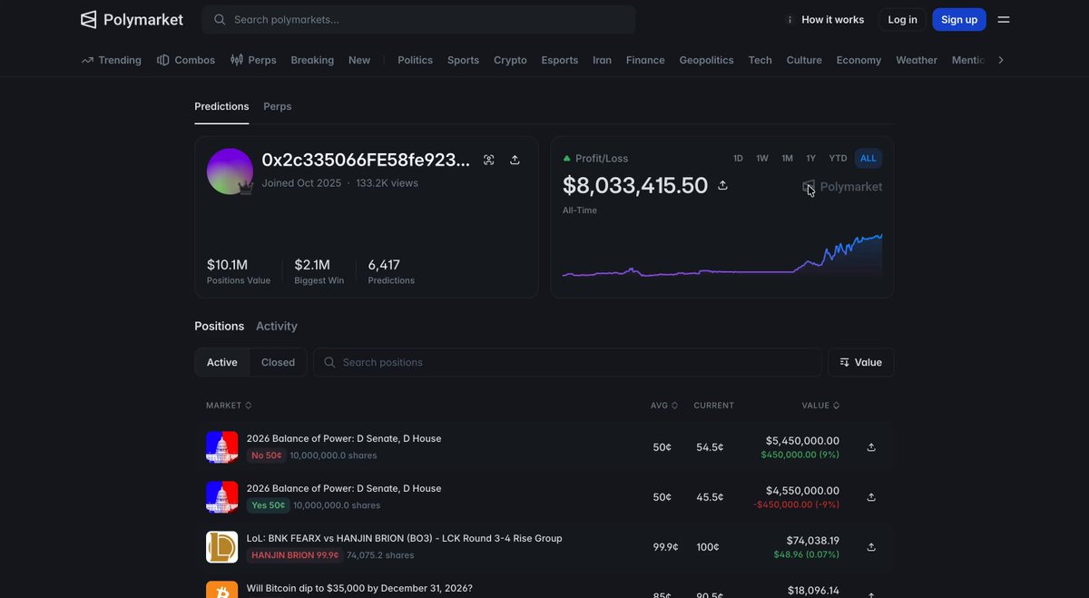Open the How it works link
The width and height of the screenshot is (1089, 598).
(x=825, y=19)
